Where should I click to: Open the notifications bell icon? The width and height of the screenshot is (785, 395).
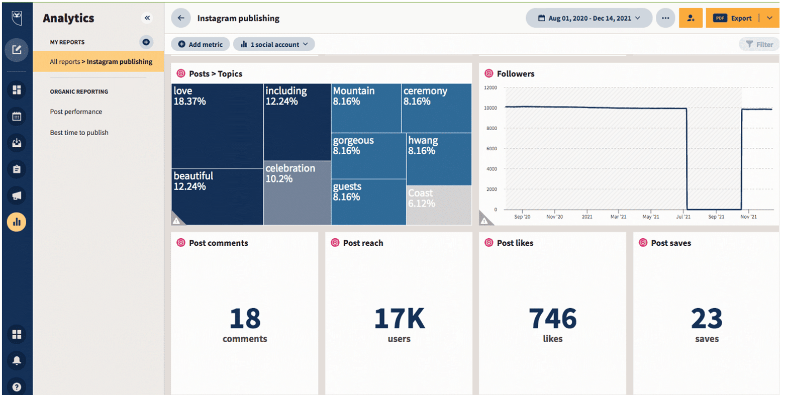[x=17, y=360]
